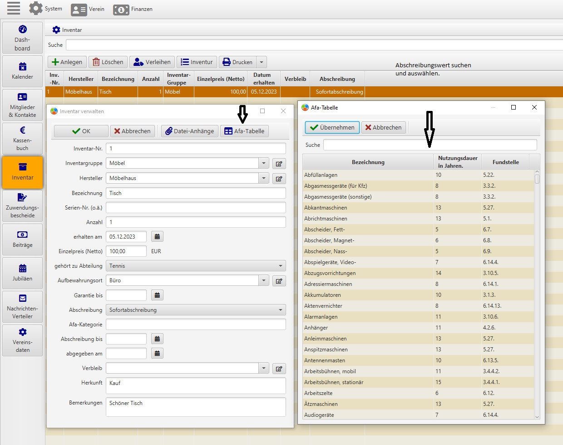The width and height of the screenshot is (563, 445).
Task: Select the Anhänger row
Action: click(x=418, y=328)
